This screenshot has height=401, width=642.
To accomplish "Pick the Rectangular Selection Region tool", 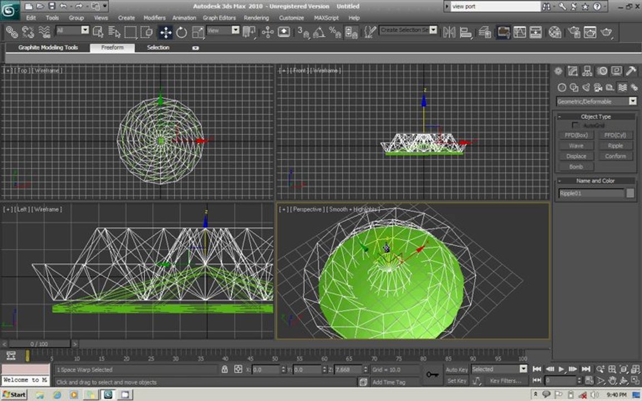I will [x=130, y=32].
